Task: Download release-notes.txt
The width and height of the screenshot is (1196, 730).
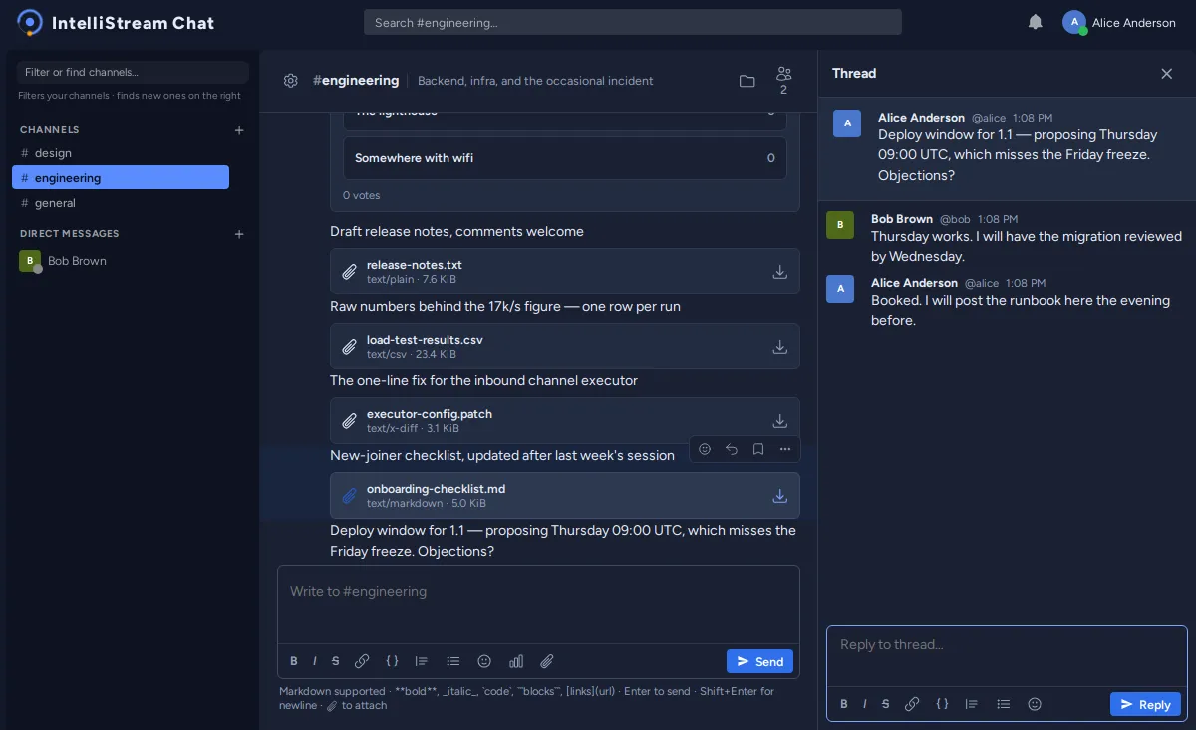Action: coord(779,272)
